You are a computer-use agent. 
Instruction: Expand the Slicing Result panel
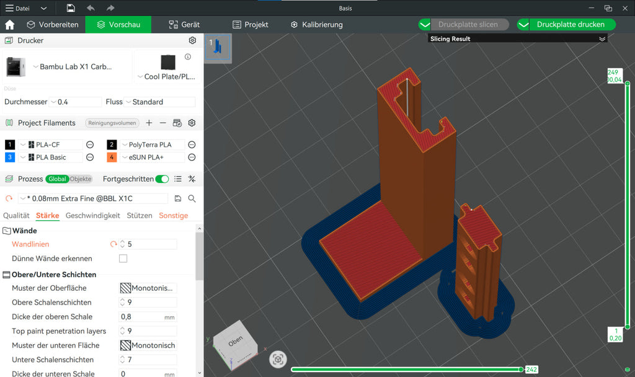coord(602,39)
